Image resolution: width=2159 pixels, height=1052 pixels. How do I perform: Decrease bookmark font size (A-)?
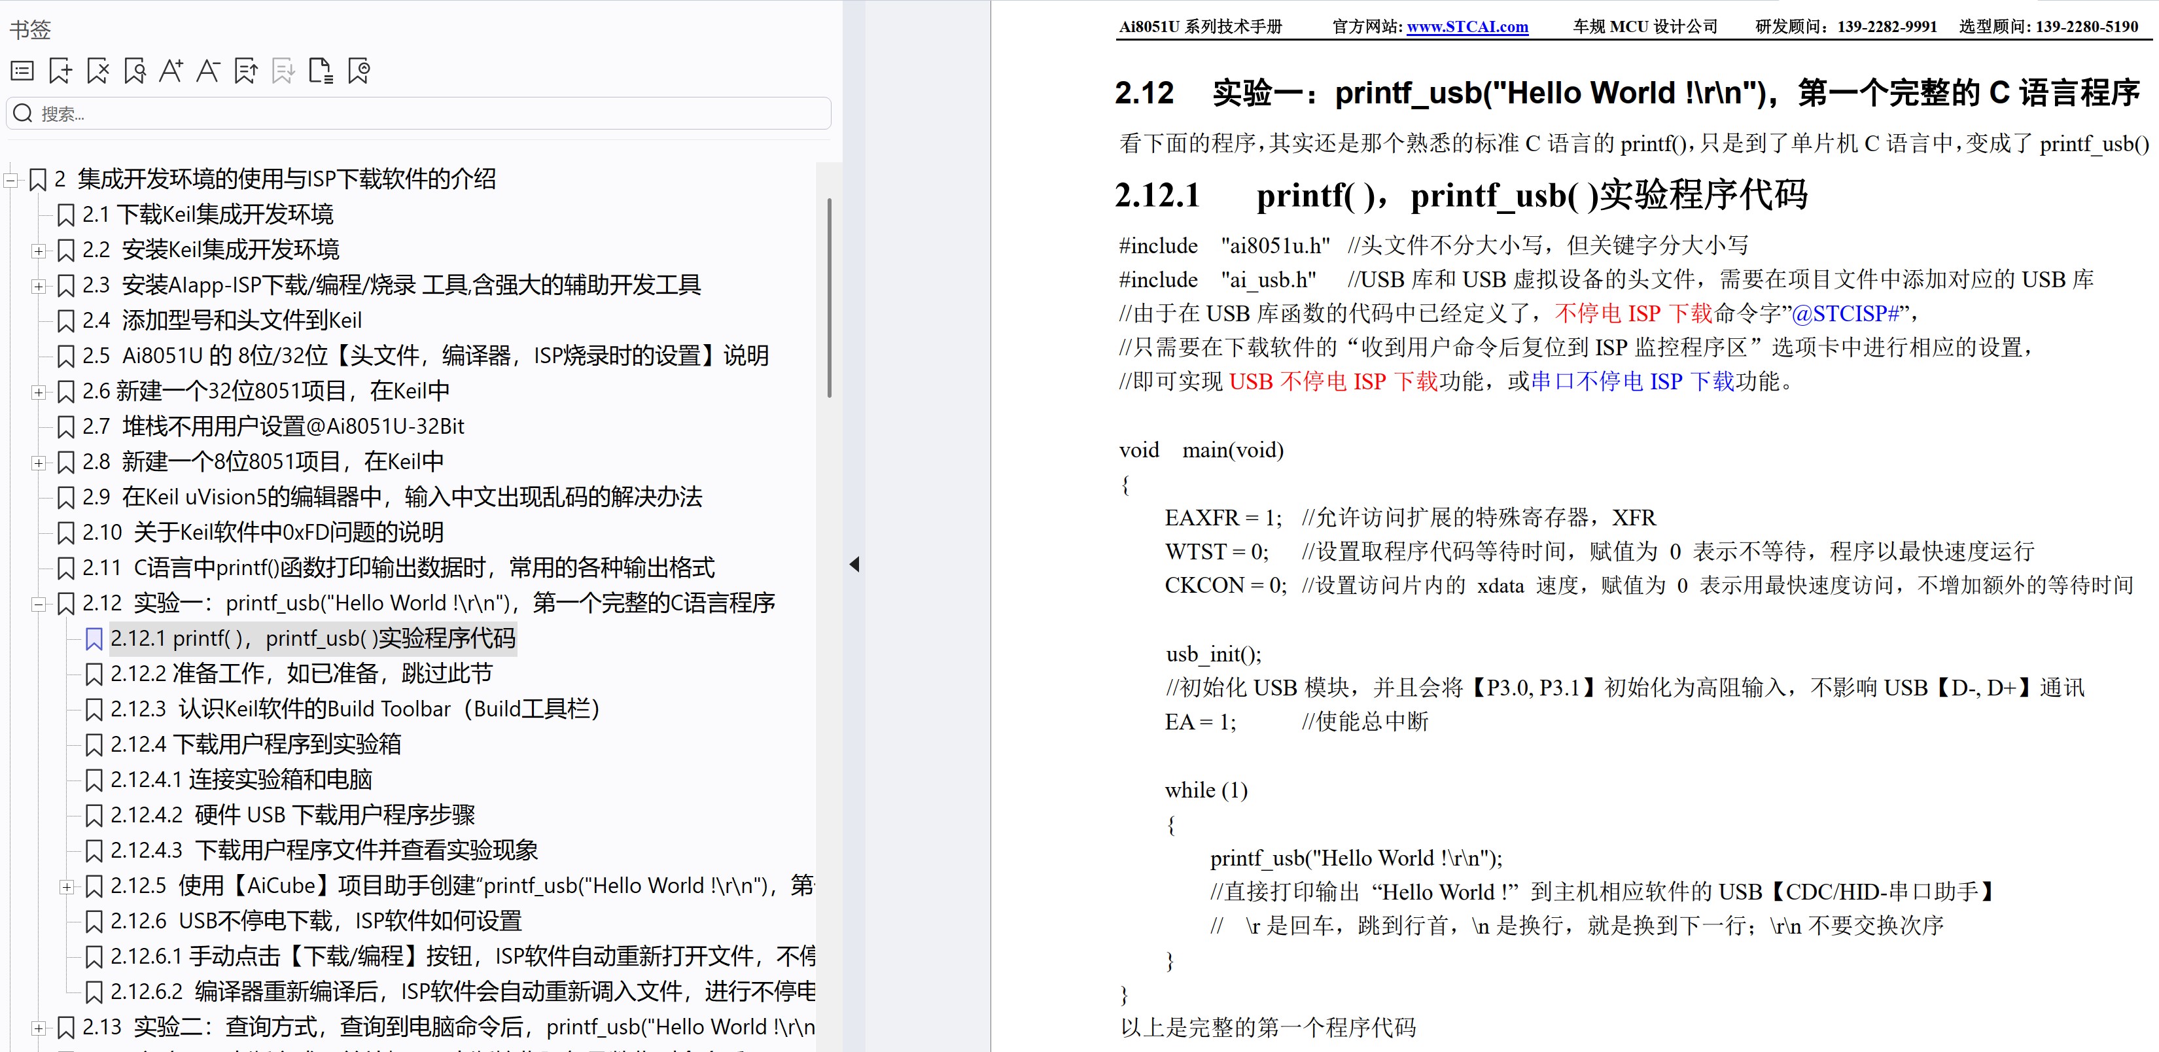coord(208,71)
